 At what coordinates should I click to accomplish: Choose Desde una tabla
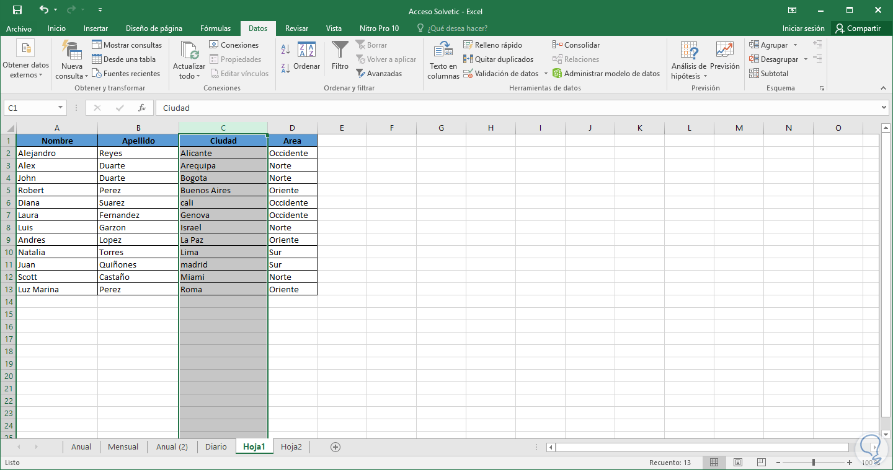(x=123, y=59)
